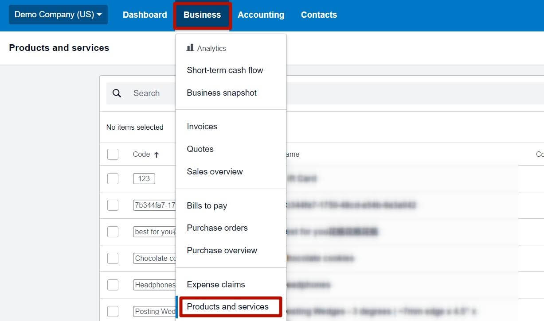Go to the Dashboard menu
Viewport: 544px width, 321px height.
pos(145,15)
